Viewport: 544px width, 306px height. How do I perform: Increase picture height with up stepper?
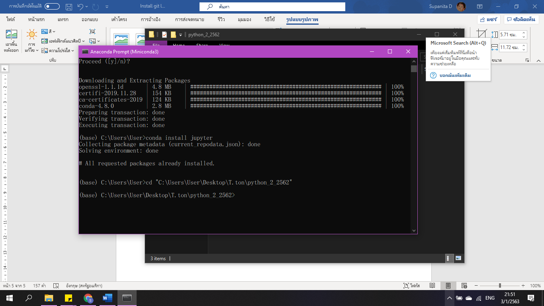(x=524, y=33)
